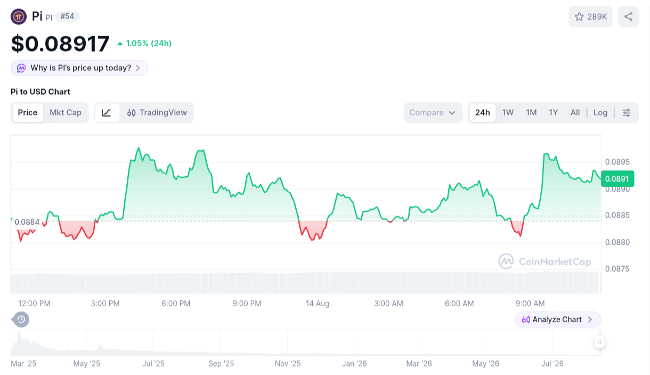This screenshot has height=375, width=650.
Task: Click May '25 on the overview timeline
Action: coord(87,364)
